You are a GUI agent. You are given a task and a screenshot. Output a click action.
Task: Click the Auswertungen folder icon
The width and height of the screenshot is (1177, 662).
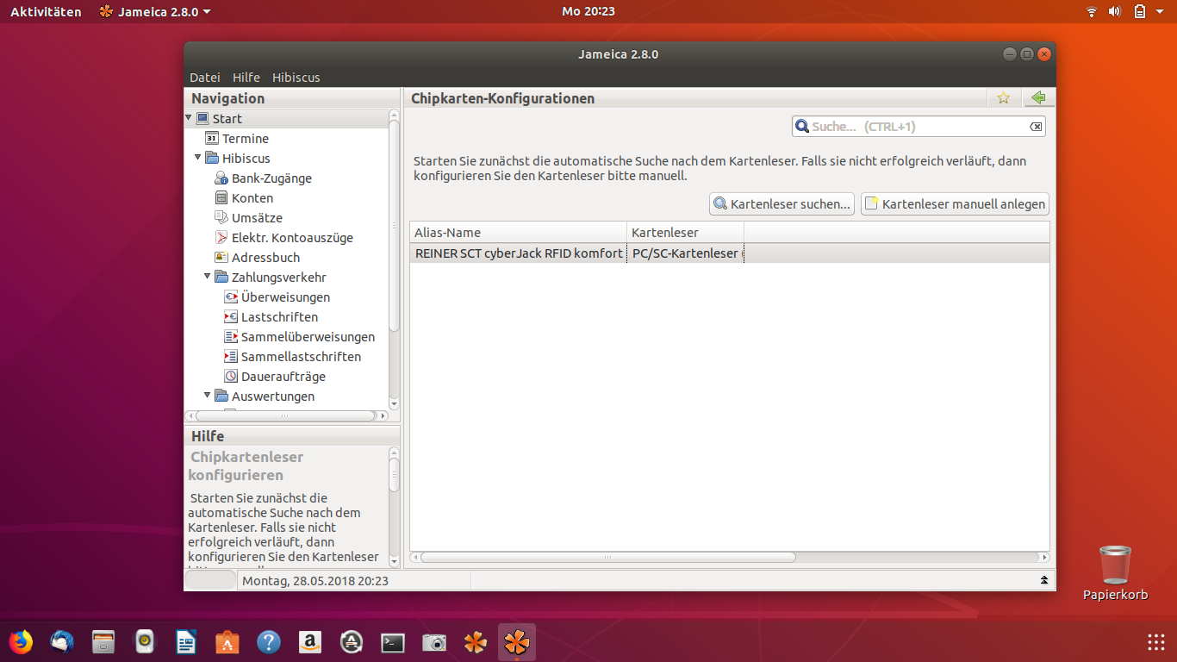(221, 397)
